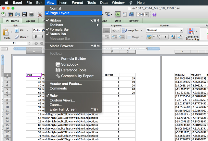Click the 'correct' column header cell
This screenshot has width=208, height=141.
(x=112, y=75)
